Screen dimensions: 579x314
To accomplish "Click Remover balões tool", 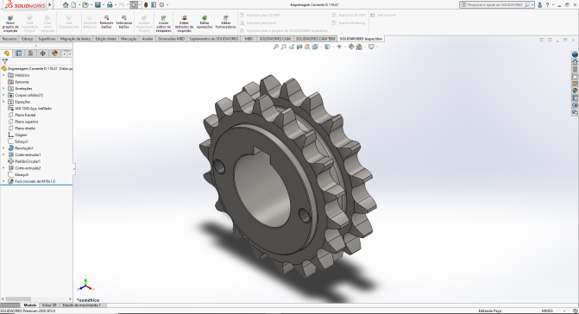I will (x=106, y=22).
